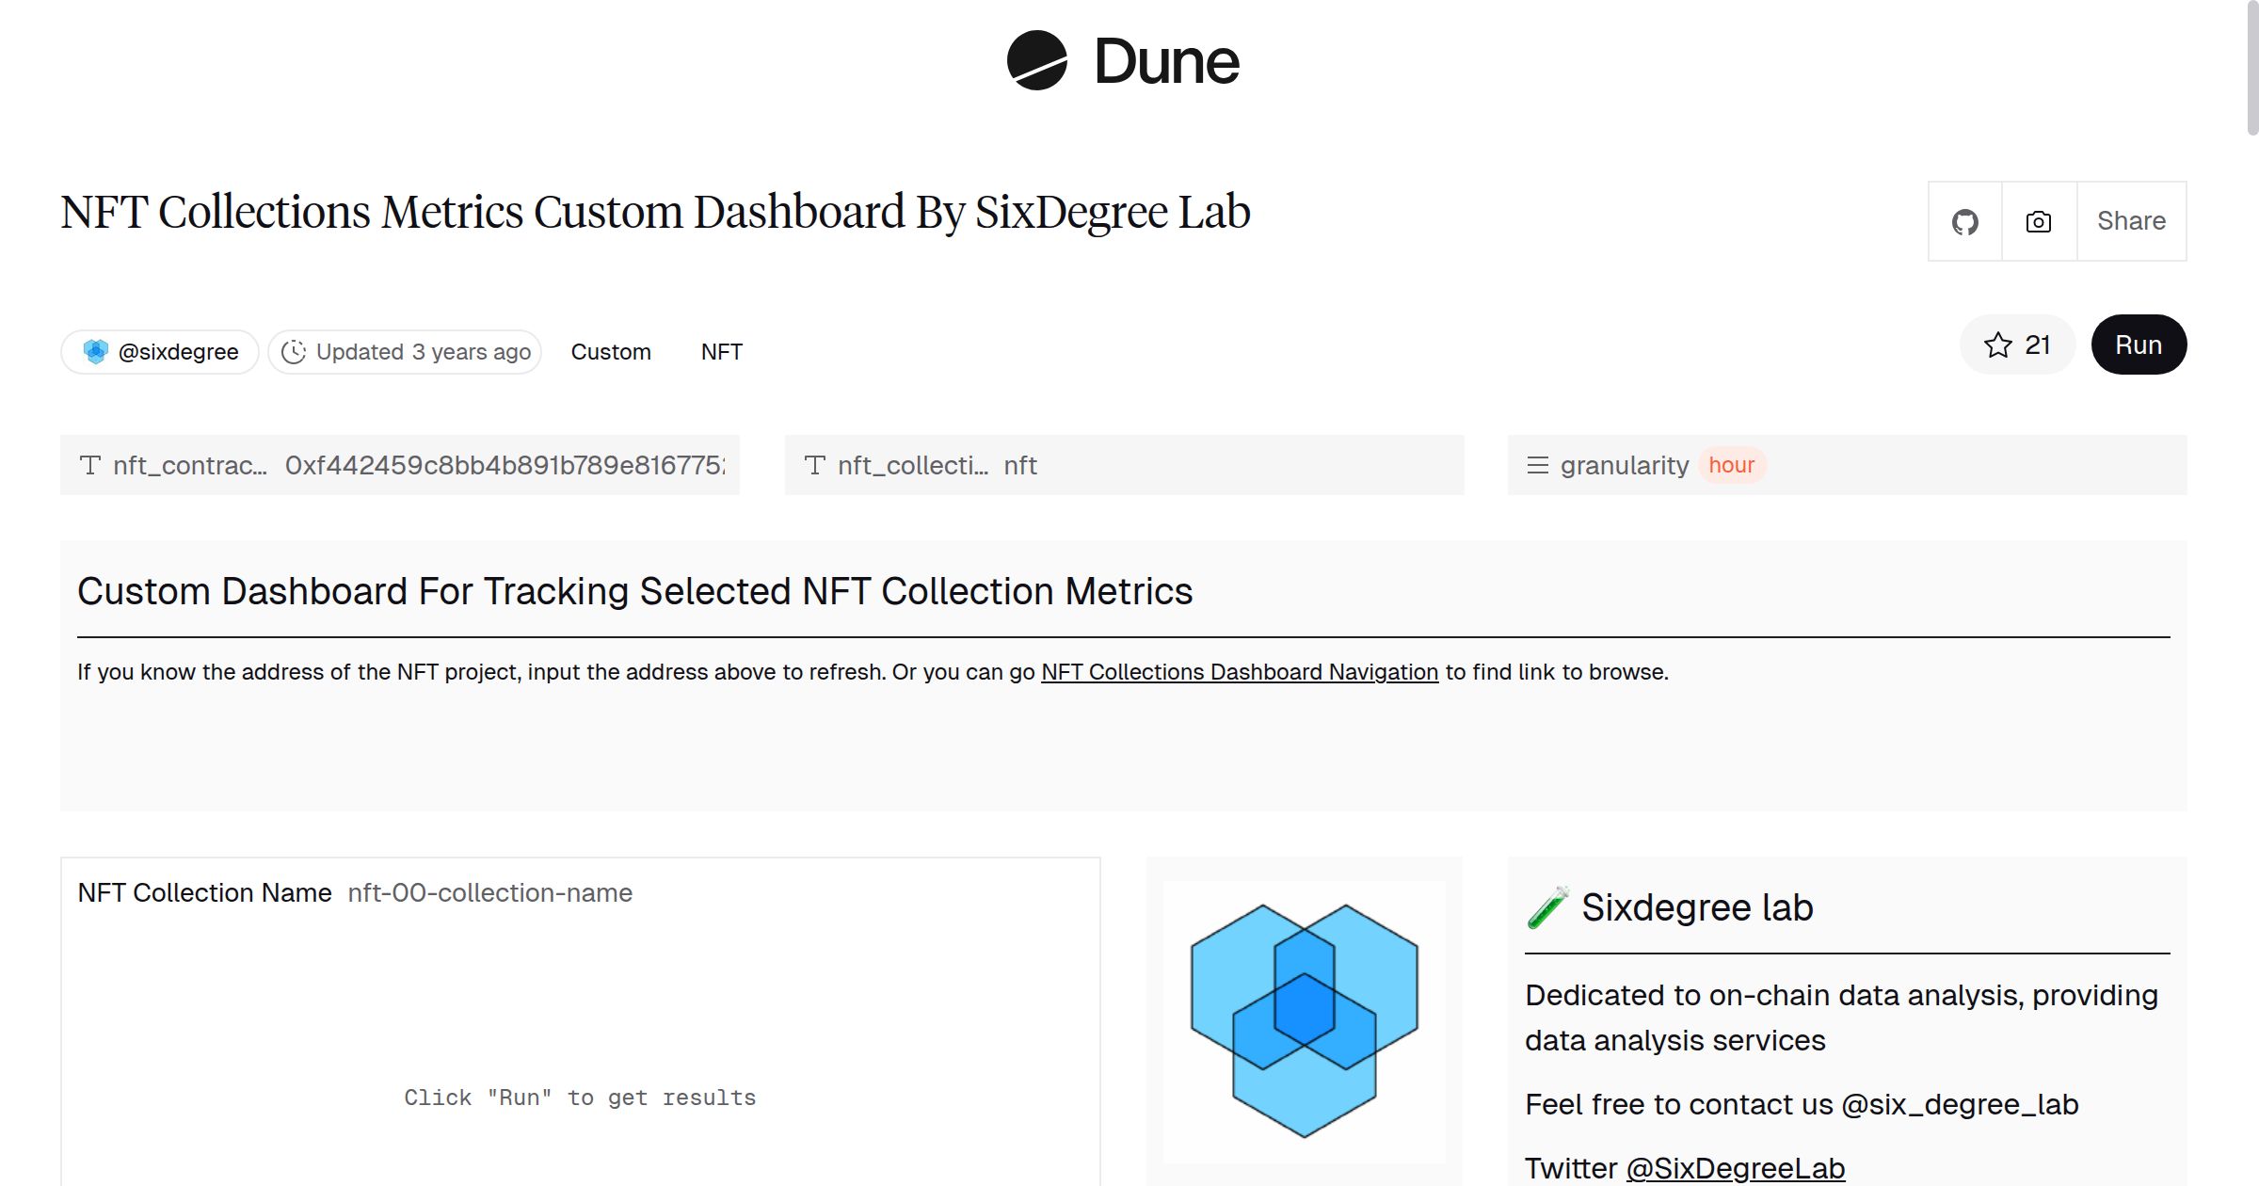Toggle the hour granularity value
Screen dimensions: 2259x1186
(x=1732, y=465)
